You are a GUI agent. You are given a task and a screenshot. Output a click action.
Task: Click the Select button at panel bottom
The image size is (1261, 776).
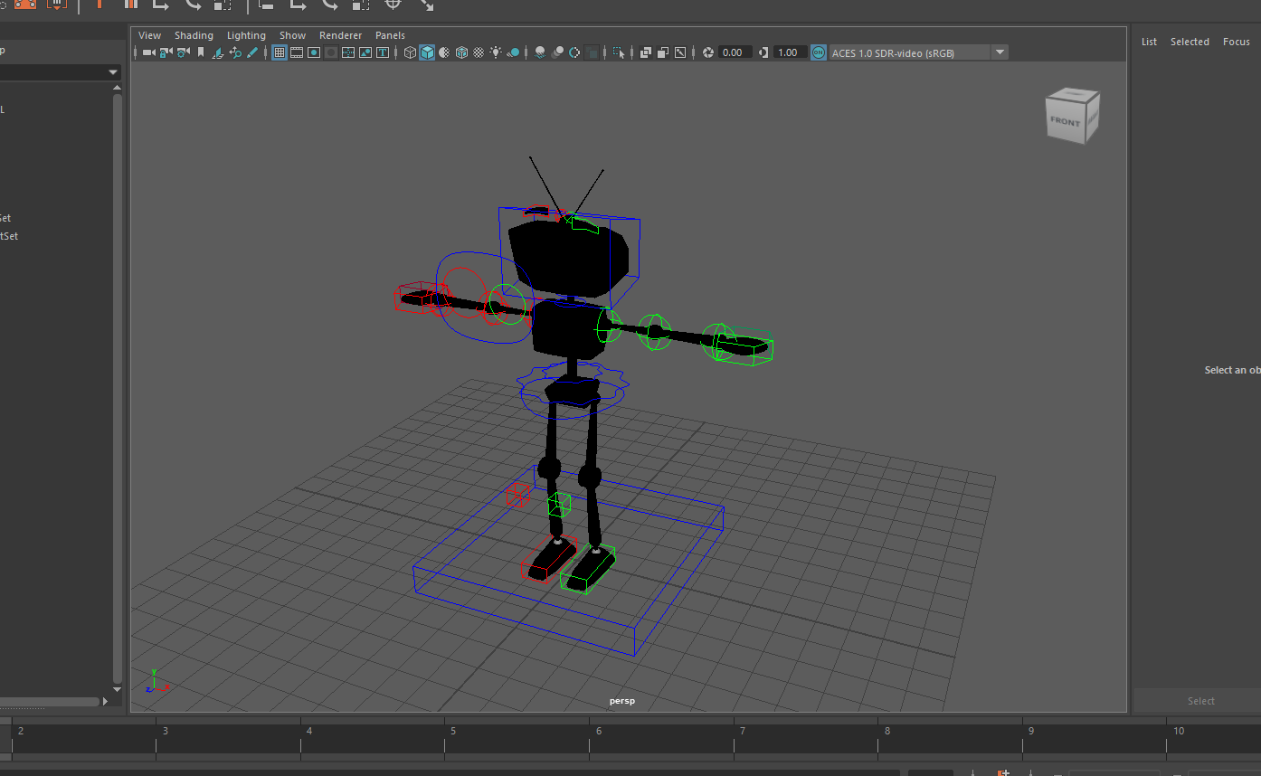point(1200,701)
